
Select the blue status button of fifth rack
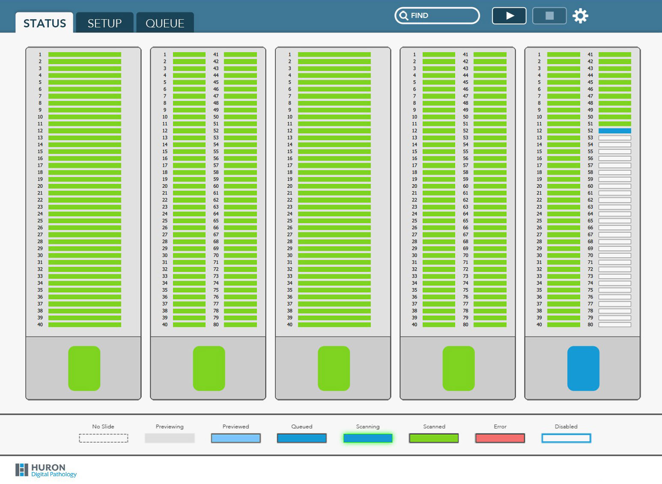point(583,368)
